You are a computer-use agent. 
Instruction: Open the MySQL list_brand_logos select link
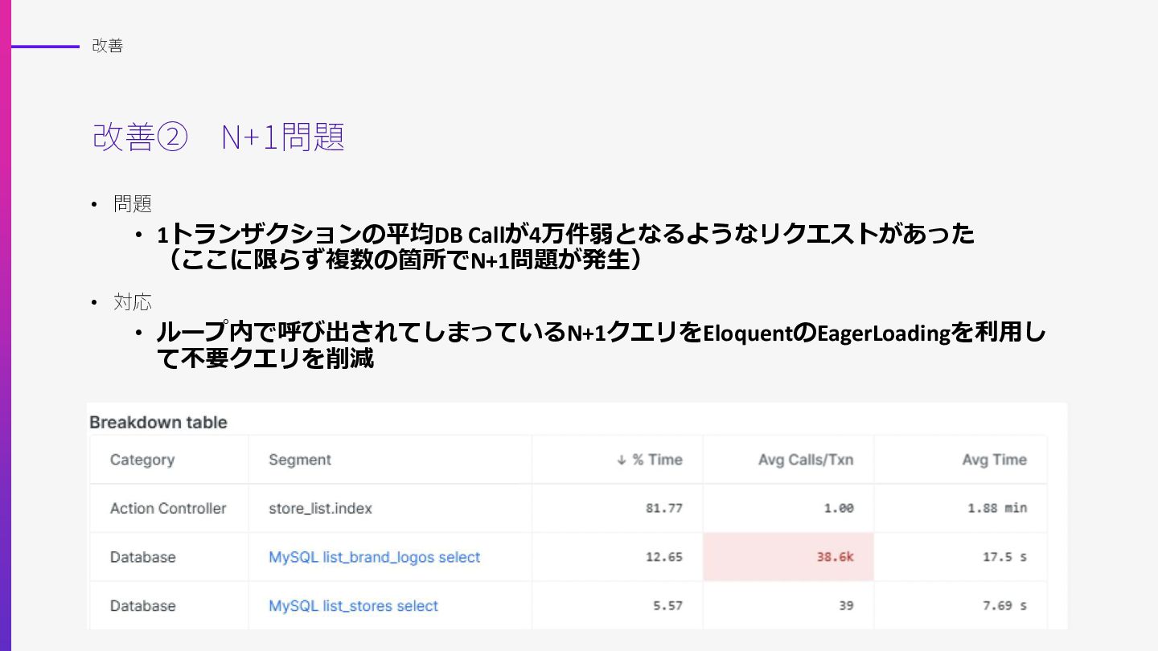click(374, 557)
